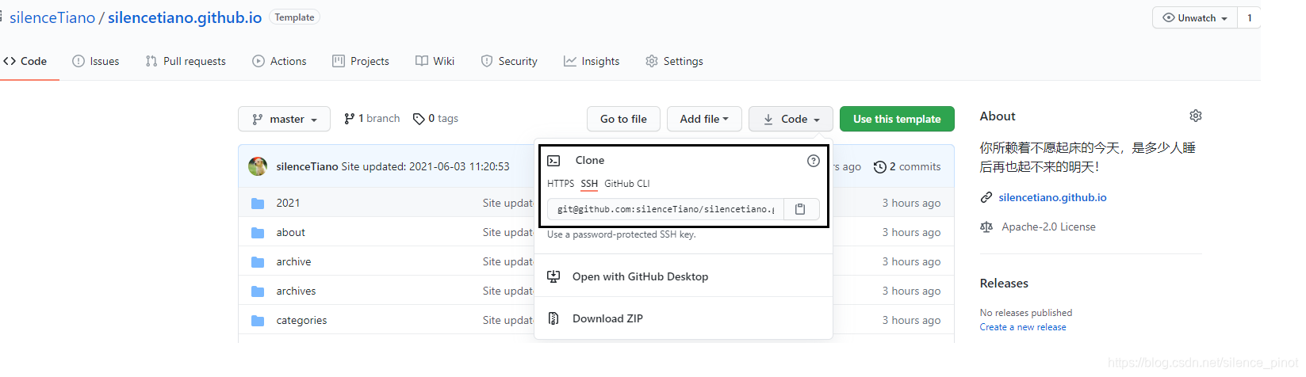The width and height of the screenshot is (1306, 377).
Task: Click the Insights graph icon
Action: click(569, 61)
